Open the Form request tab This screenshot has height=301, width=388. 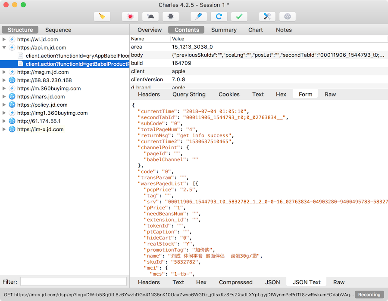point(305,94)
